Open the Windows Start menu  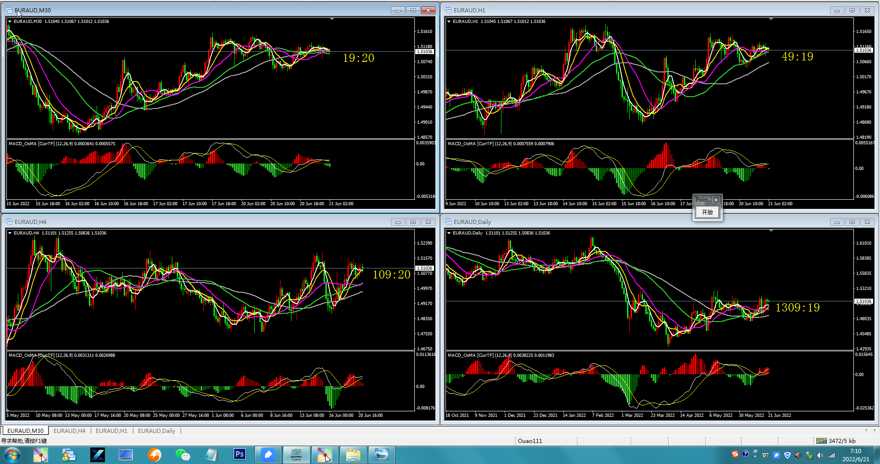12,455
